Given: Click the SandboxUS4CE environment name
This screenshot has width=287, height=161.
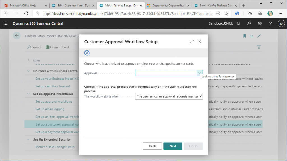Looking at the screenshot, I should coord(221,23).
